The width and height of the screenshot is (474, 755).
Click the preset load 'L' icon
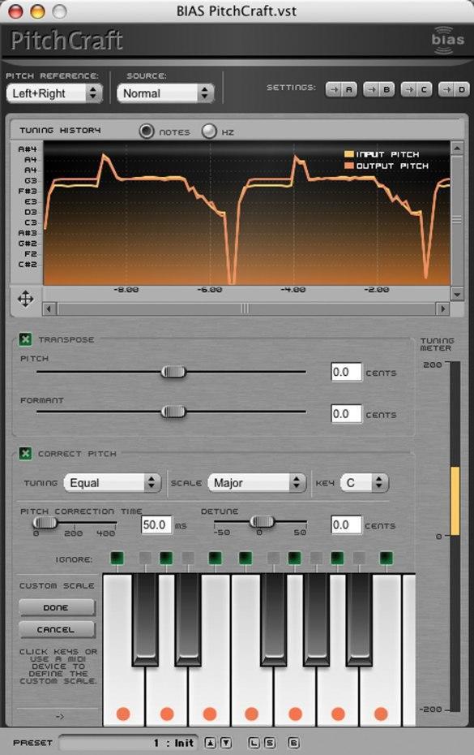pos(254,743)
